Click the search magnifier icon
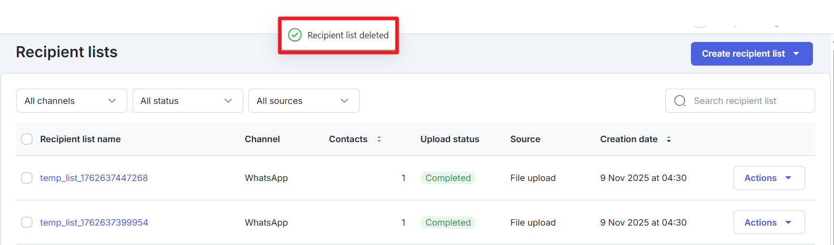This screenshot has height=245, width=834. (x=679, y=101)
